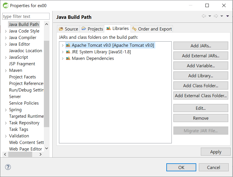Click the tree vertical scrollbar down arrow
Viewport: 233px width, 177px height.
point(46,148)
